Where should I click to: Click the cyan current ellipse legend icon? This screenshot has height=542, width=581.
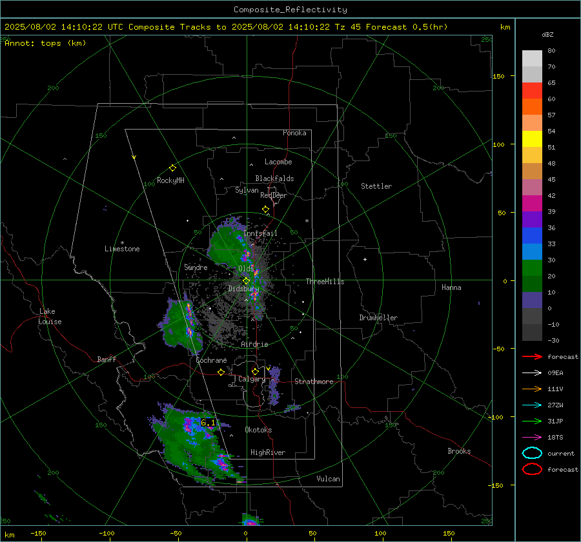[532, 453]
